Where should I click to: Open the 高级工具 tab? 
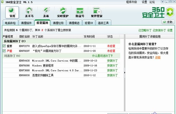[x=103, y=23]
